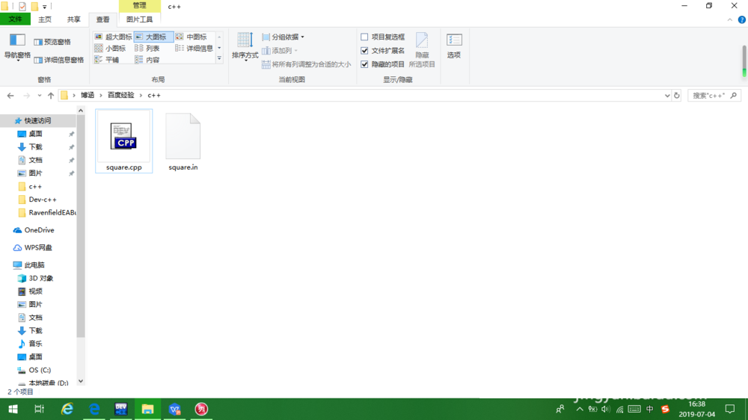Screen dimensions: 748x420
Task: Open the volume control in system tray
Action: click(x=605, y=409)
